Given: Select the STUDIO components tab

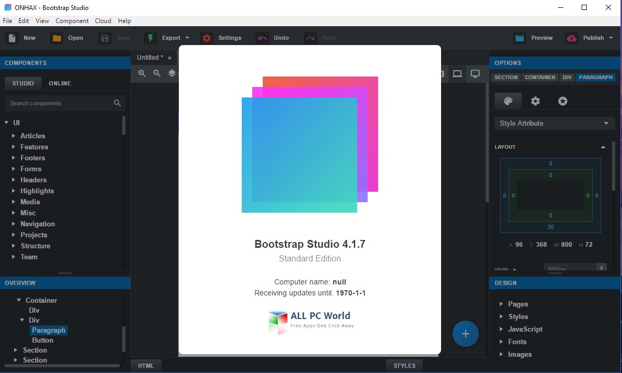Looking at the screenshot, I should click(23, 83).
